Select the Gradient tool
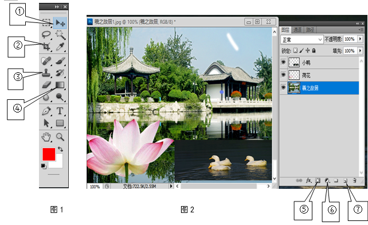This screenshot has width=368, height=225. click(x=60, y=85)
